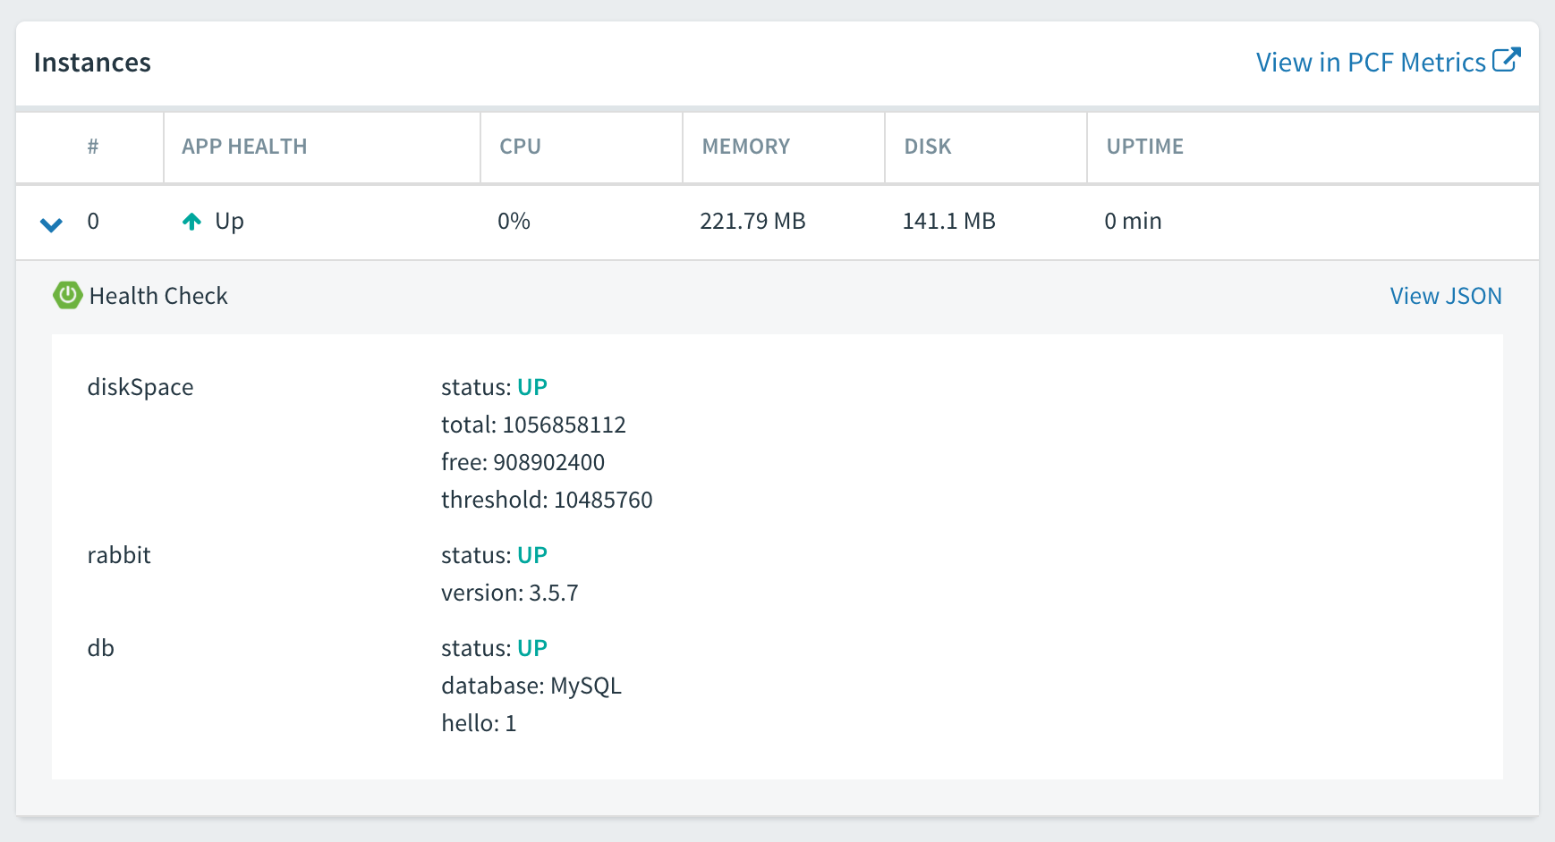The image size is (1555, 842).
Task: Click the Health Check heading
Action: [158, 296]
